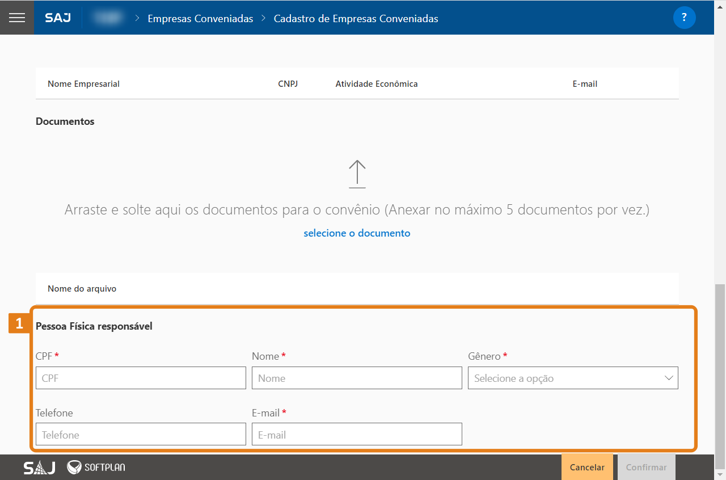Click the drag-and-drop documents instruction text
Screen dimensions: 726x480
coord(357,210)
